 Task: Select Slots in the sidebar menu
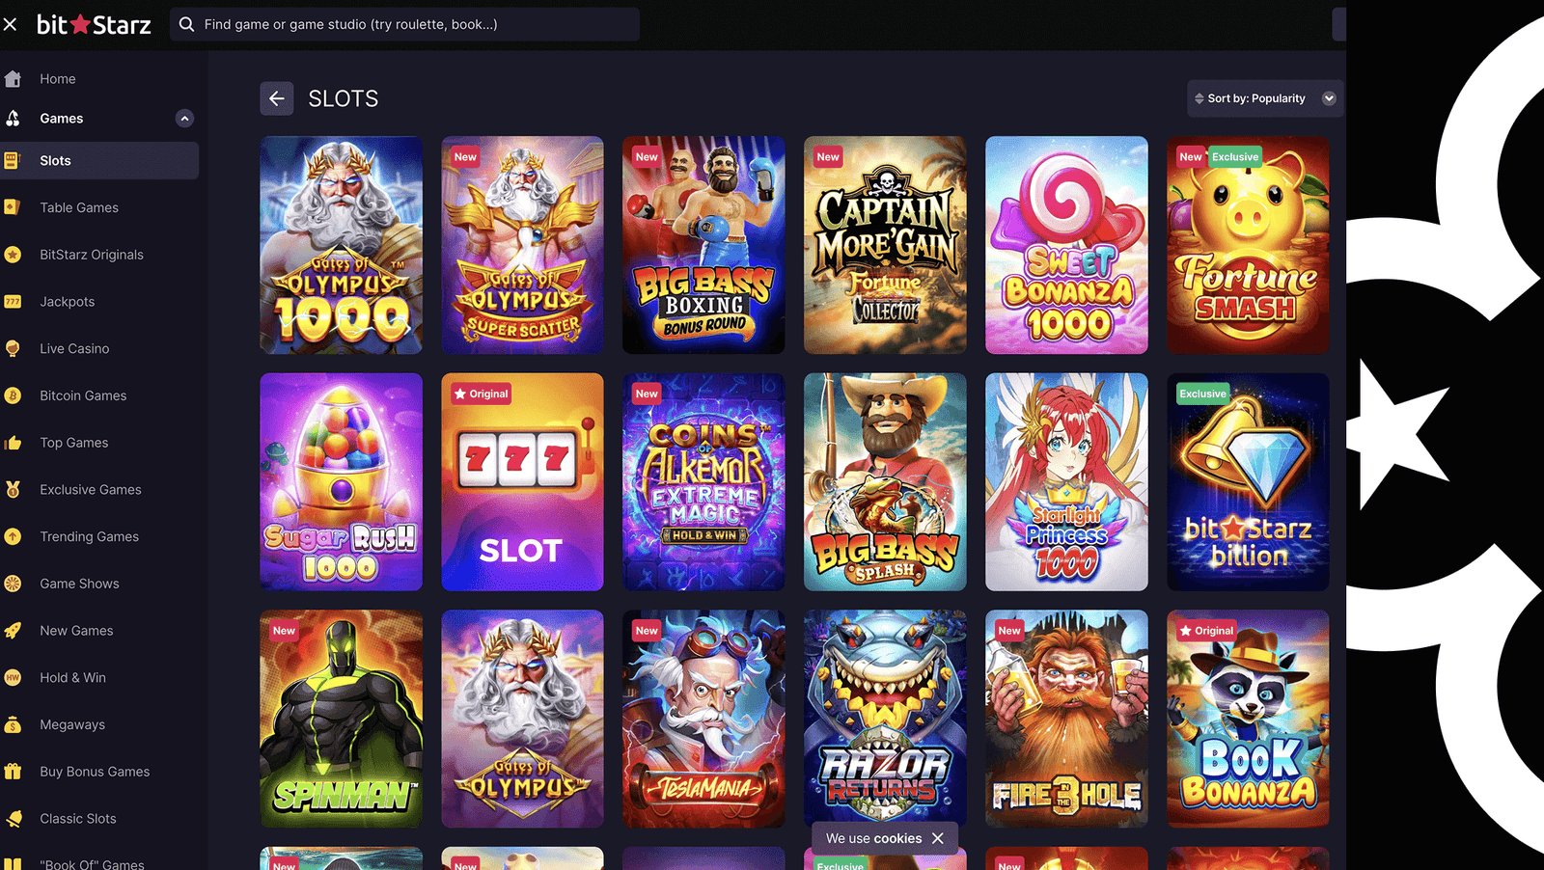(99, 161)
